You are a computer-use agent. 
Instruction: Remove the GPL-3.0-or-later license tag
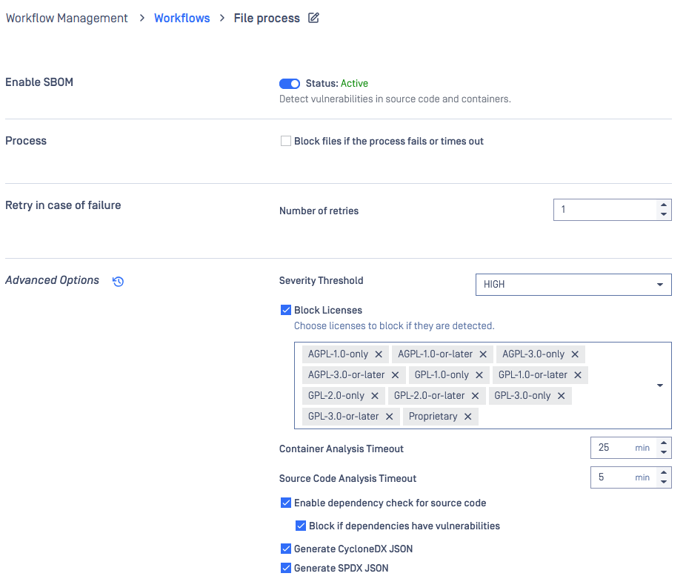[389, 417]
